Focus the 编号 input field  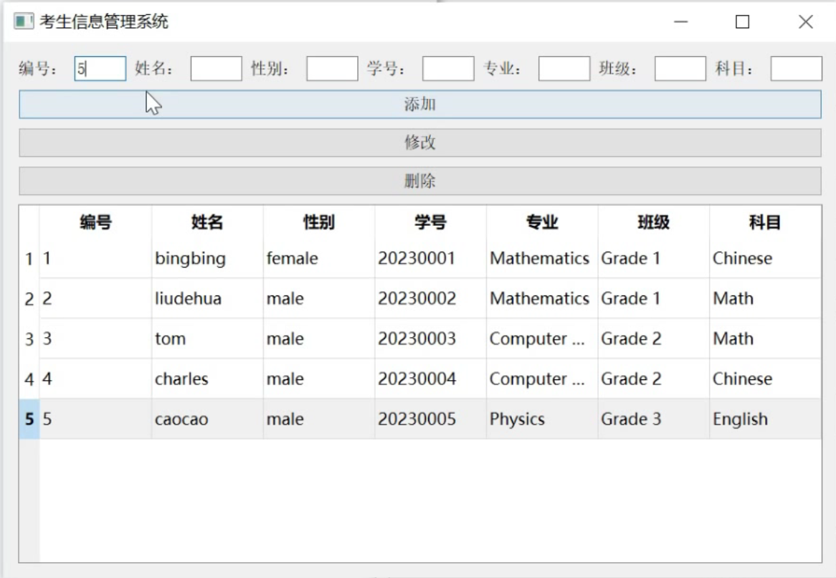[x=100, y=69]
